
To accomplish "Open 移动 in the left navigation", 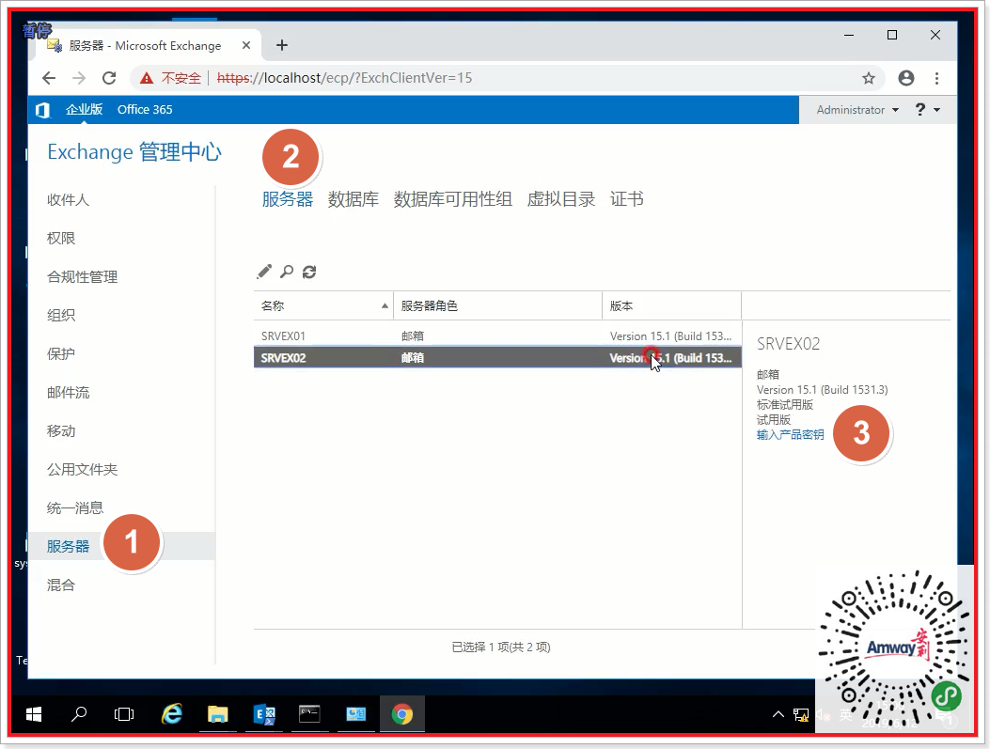I will pos(61,431).
